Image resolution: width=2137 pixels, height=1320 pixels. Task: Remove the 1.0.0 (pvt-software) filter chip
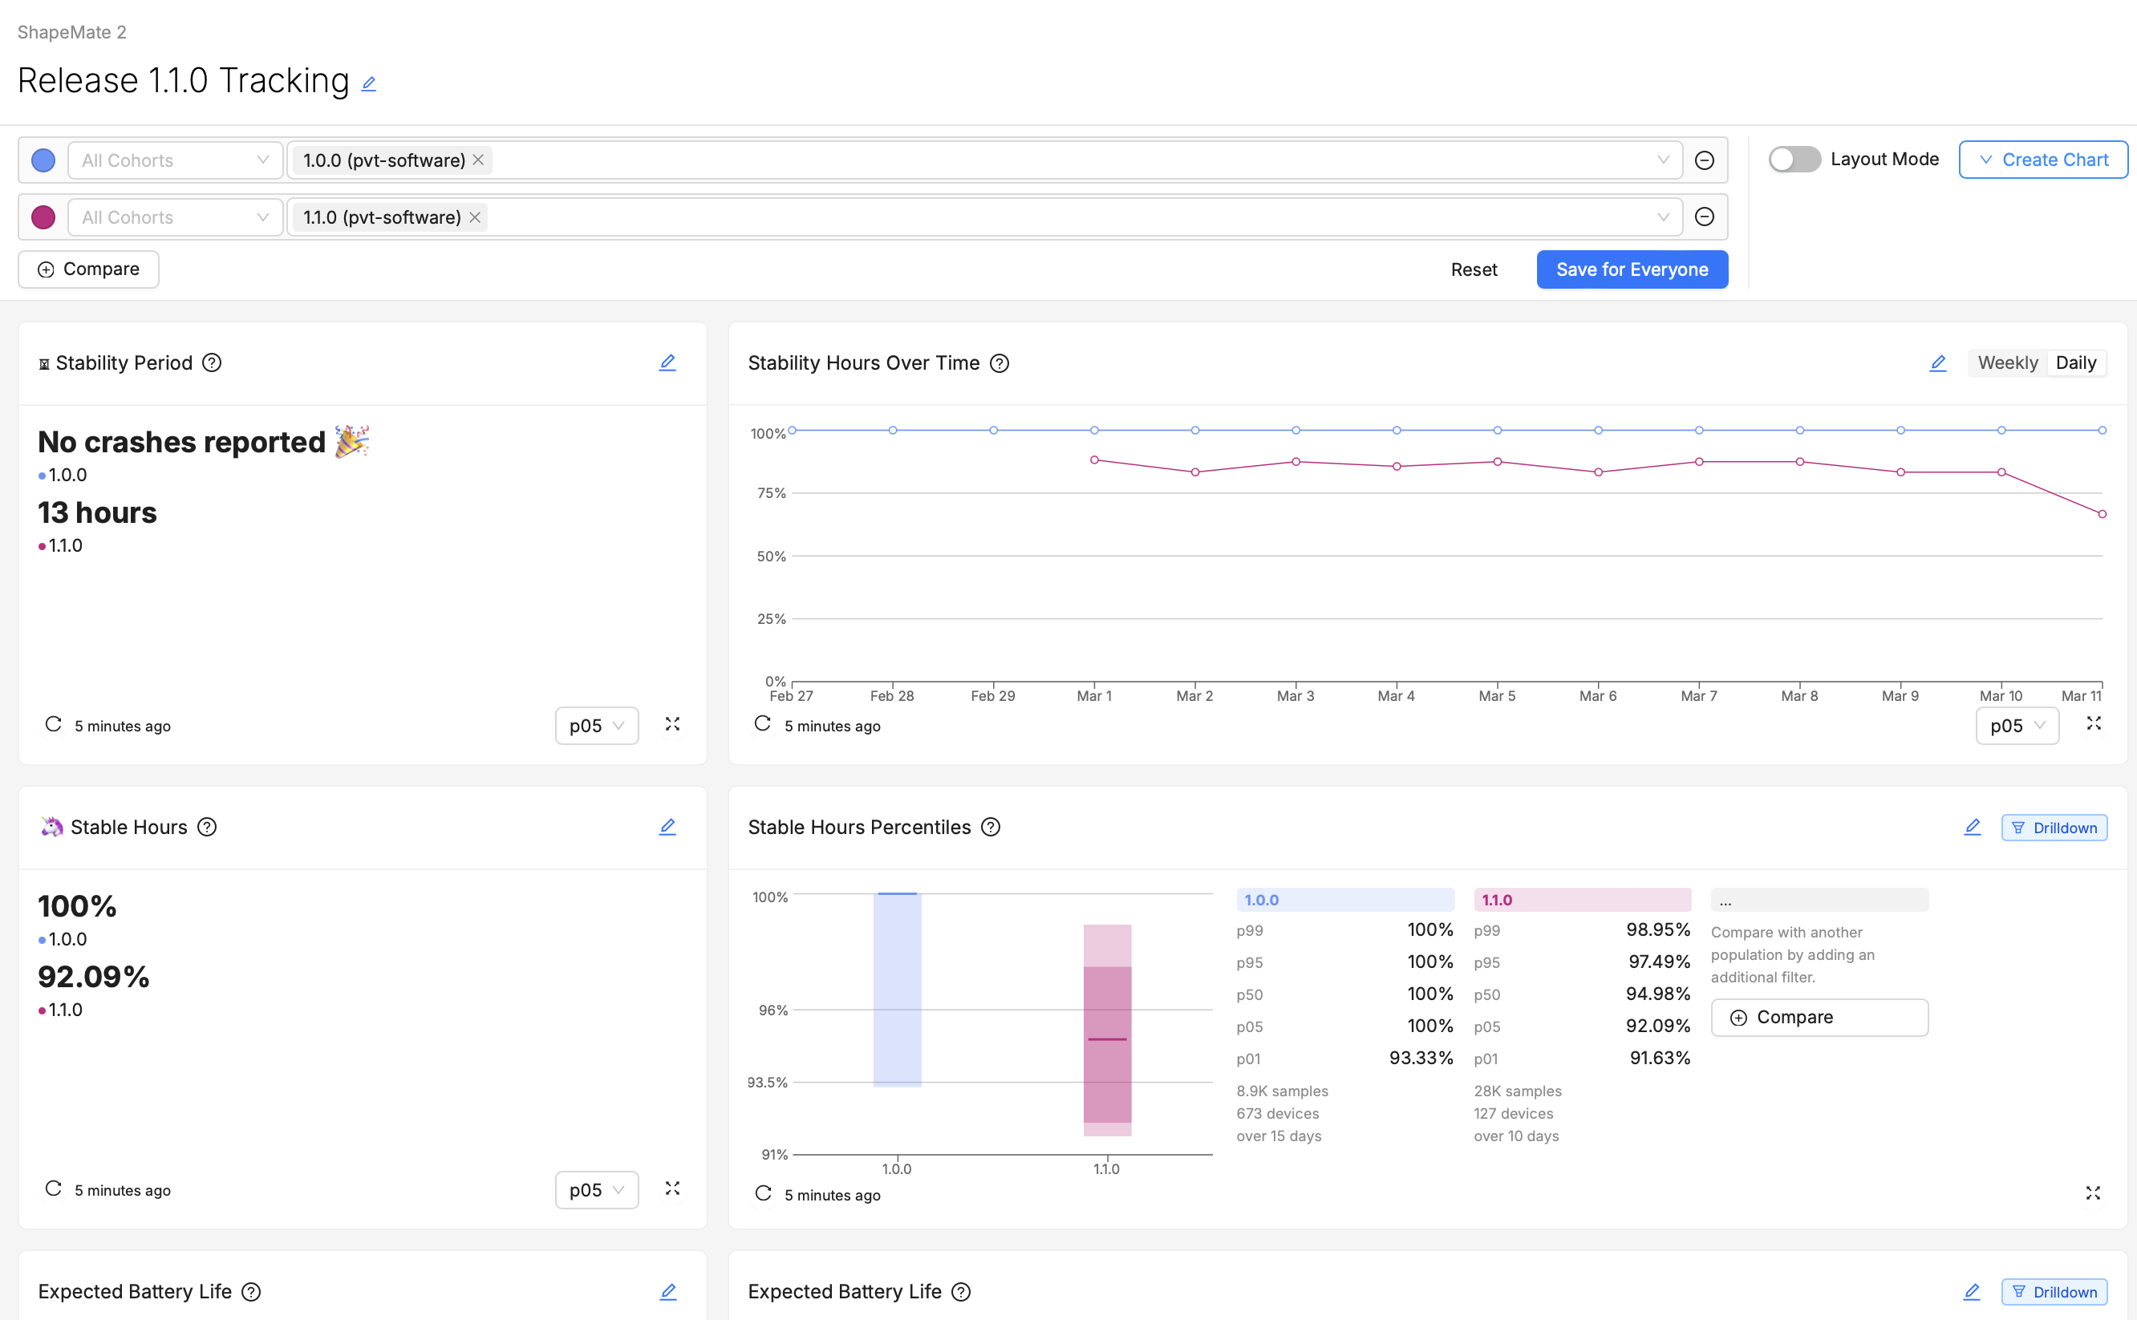pos(479,160)
